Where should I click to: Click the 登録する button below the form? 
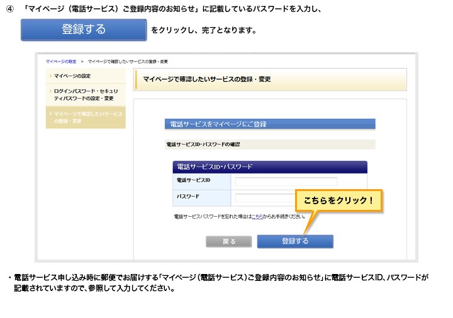coord(294,241)
